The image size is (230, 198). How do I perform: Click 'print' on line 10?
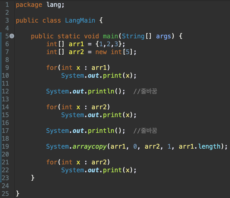(x=112, y=76)
